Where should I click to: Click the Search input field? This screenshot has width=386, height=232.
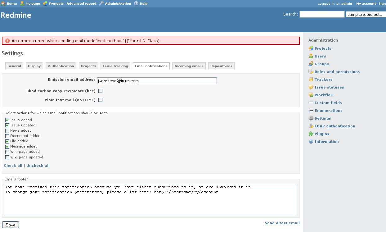coord(322,14)
